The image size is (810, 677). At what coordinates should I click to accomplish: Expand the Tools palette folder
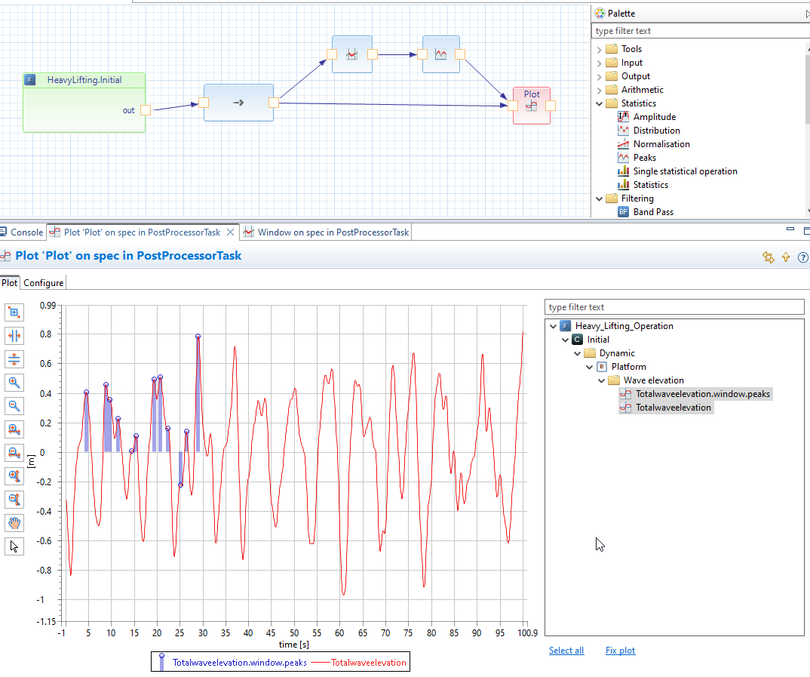(x=600, y=49)
